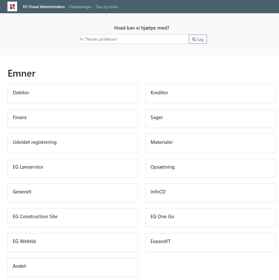Image resolution: width=279 pixels, height=280 pixels.
Task: Go to Tips og tricks
Action: [107, 7]
